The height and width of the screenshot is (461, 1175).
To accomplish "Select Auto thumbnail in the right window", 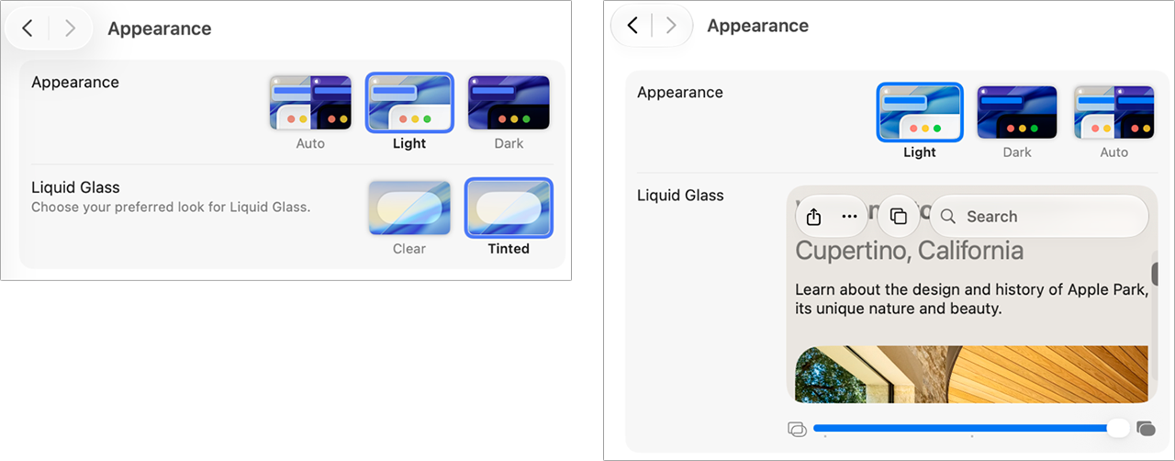I will pyautogui.click(x=1114, y=112).
